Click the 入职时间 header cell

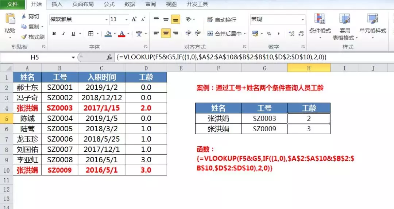(x=101, y=77)
